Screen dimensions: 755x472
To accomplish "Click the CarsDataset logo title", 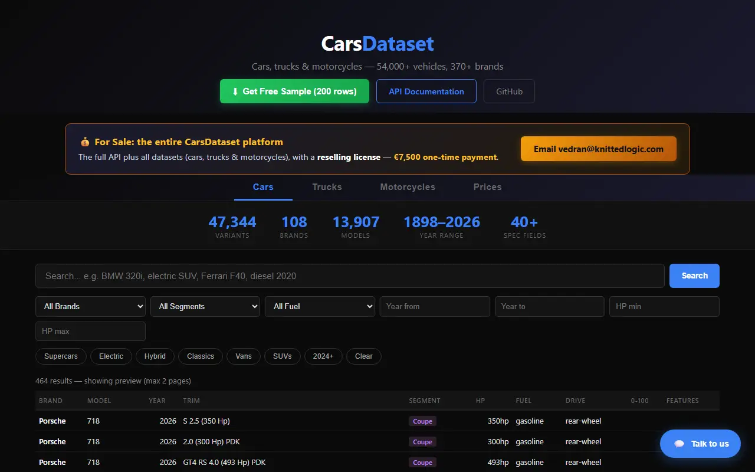I will click(x=377, y=44).
